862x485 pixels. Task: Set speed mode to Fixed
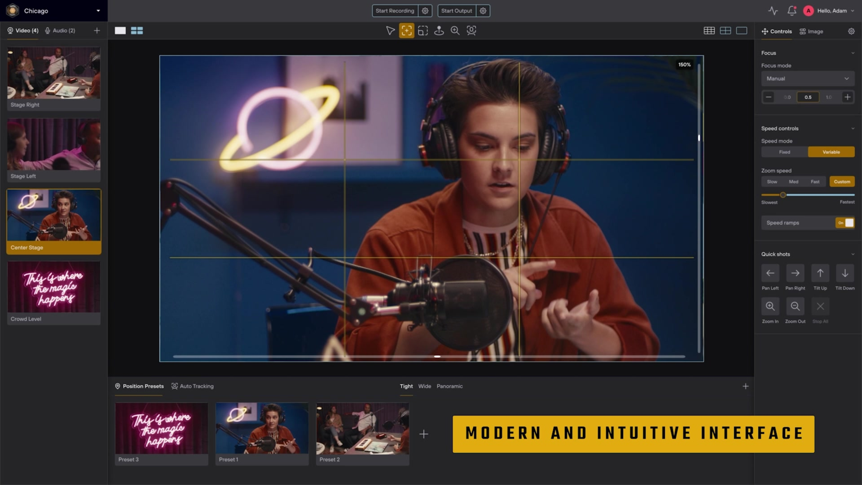784,152
